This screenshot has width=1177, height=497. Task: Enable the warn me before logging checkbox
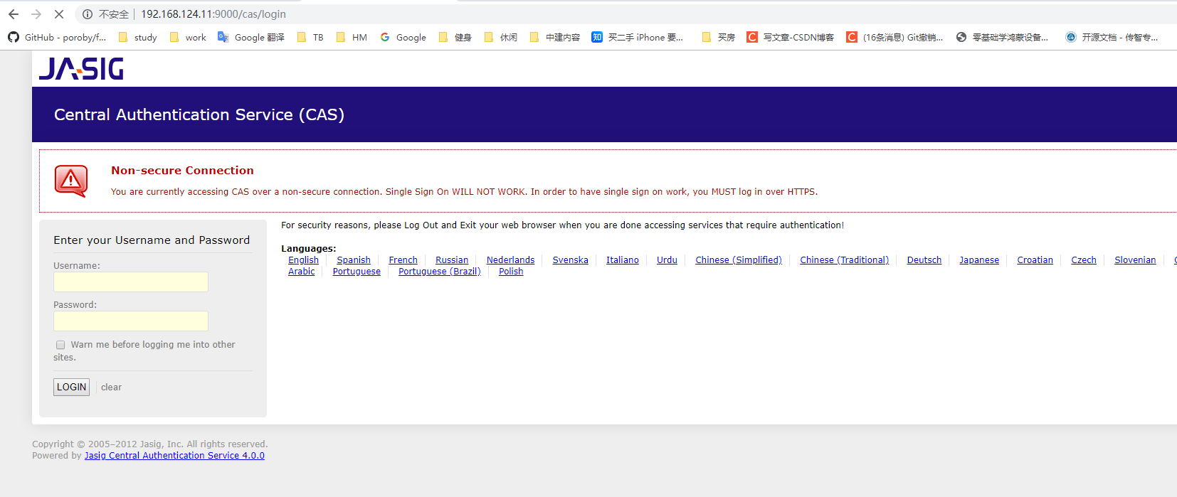pos(60,345)
